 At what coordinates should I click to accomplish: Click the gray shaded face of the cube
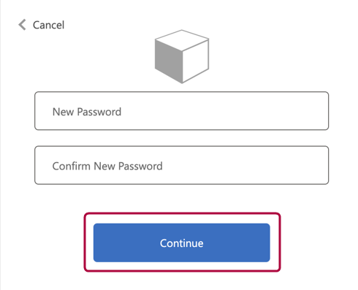[x=169, y=61]
